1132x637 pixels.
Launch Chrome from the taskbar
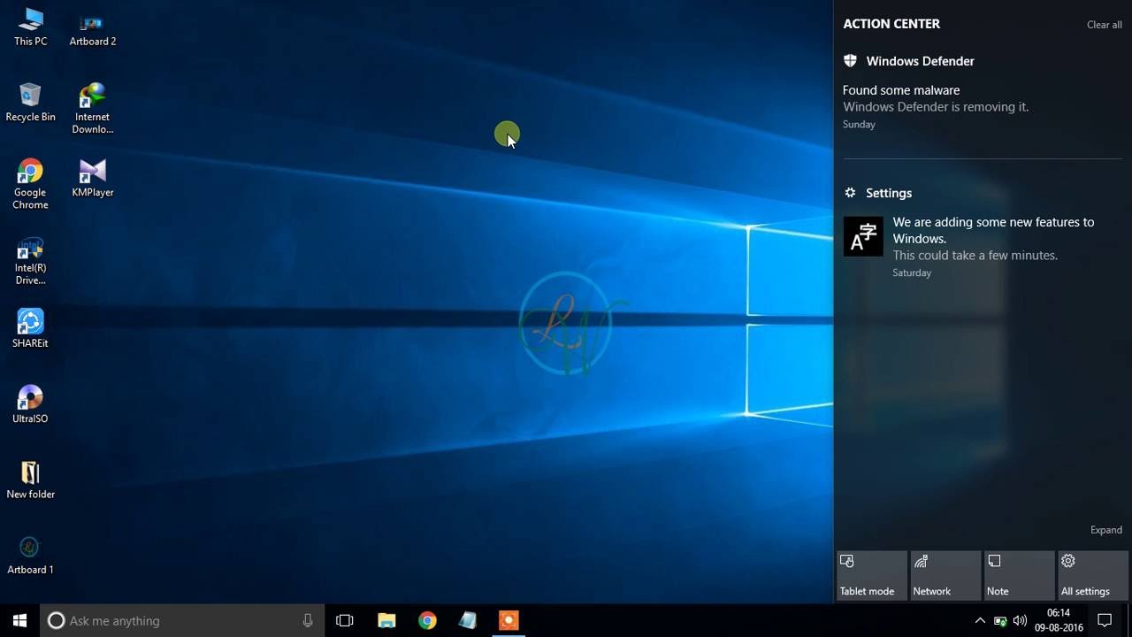click(x=427, y=620)
